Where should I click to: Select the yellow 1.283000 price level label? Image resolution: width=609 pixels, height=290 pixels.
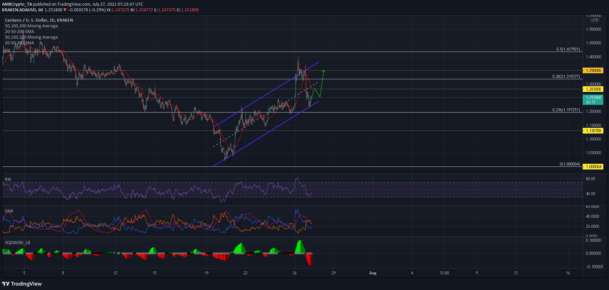point(593,89)
